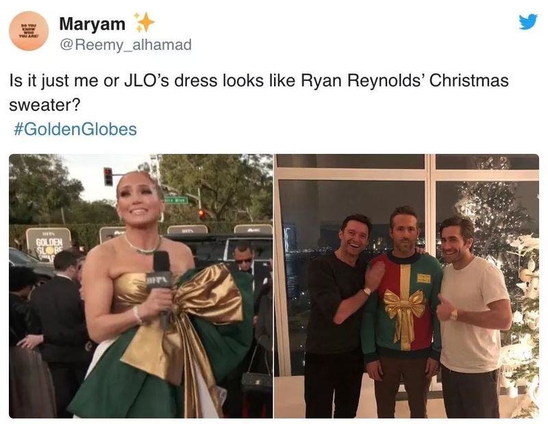Click the blue Twitter bird icon
This screenshot has width=548, height=424.
point(527,22)
